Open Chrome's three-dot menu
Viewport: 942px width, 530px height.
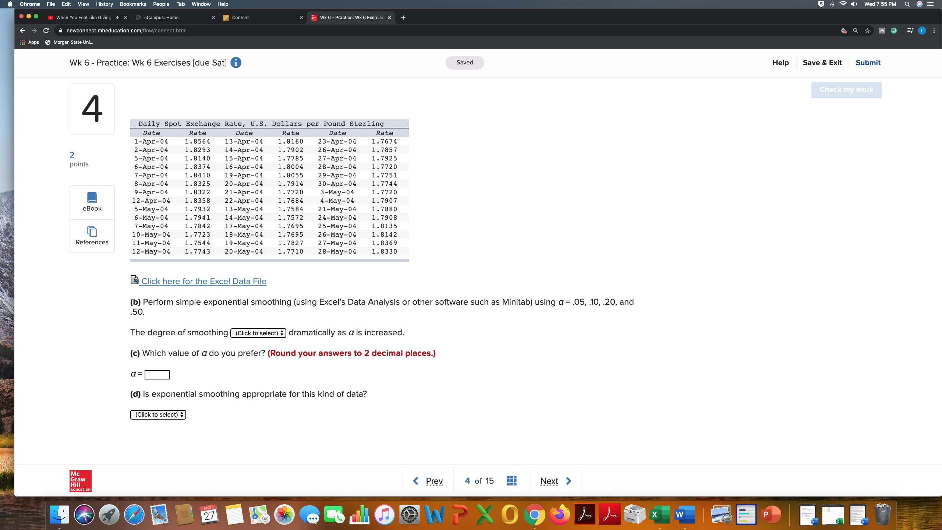[x=934, y=31]
